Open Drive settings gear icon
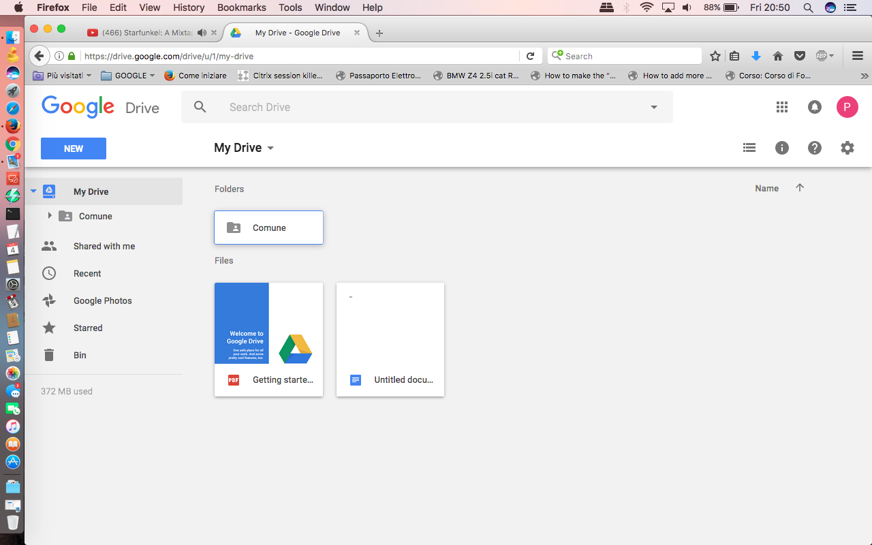The width and height of the screenshot is (872, 545). coord(847,148)
